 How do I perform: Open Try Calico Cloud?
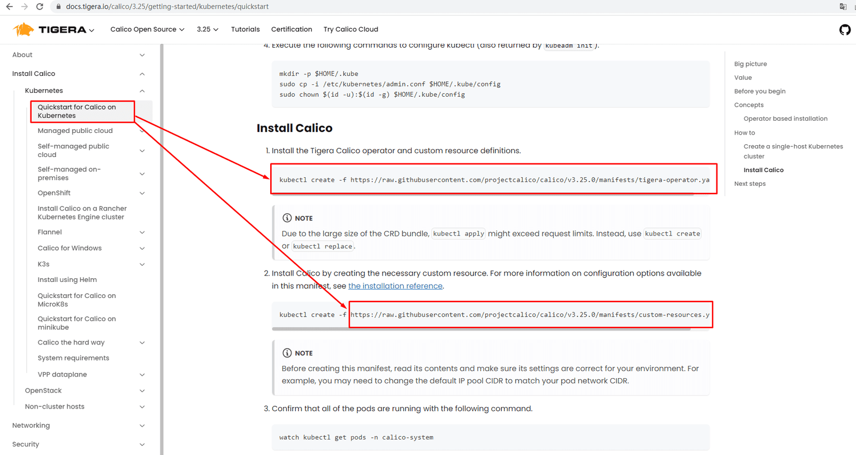(351, 29)
